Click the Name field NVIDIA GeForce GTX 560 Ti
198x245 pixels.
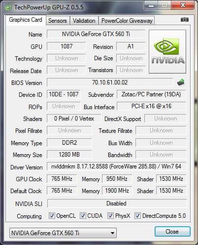pyautogui.click(x=96, y=34)
